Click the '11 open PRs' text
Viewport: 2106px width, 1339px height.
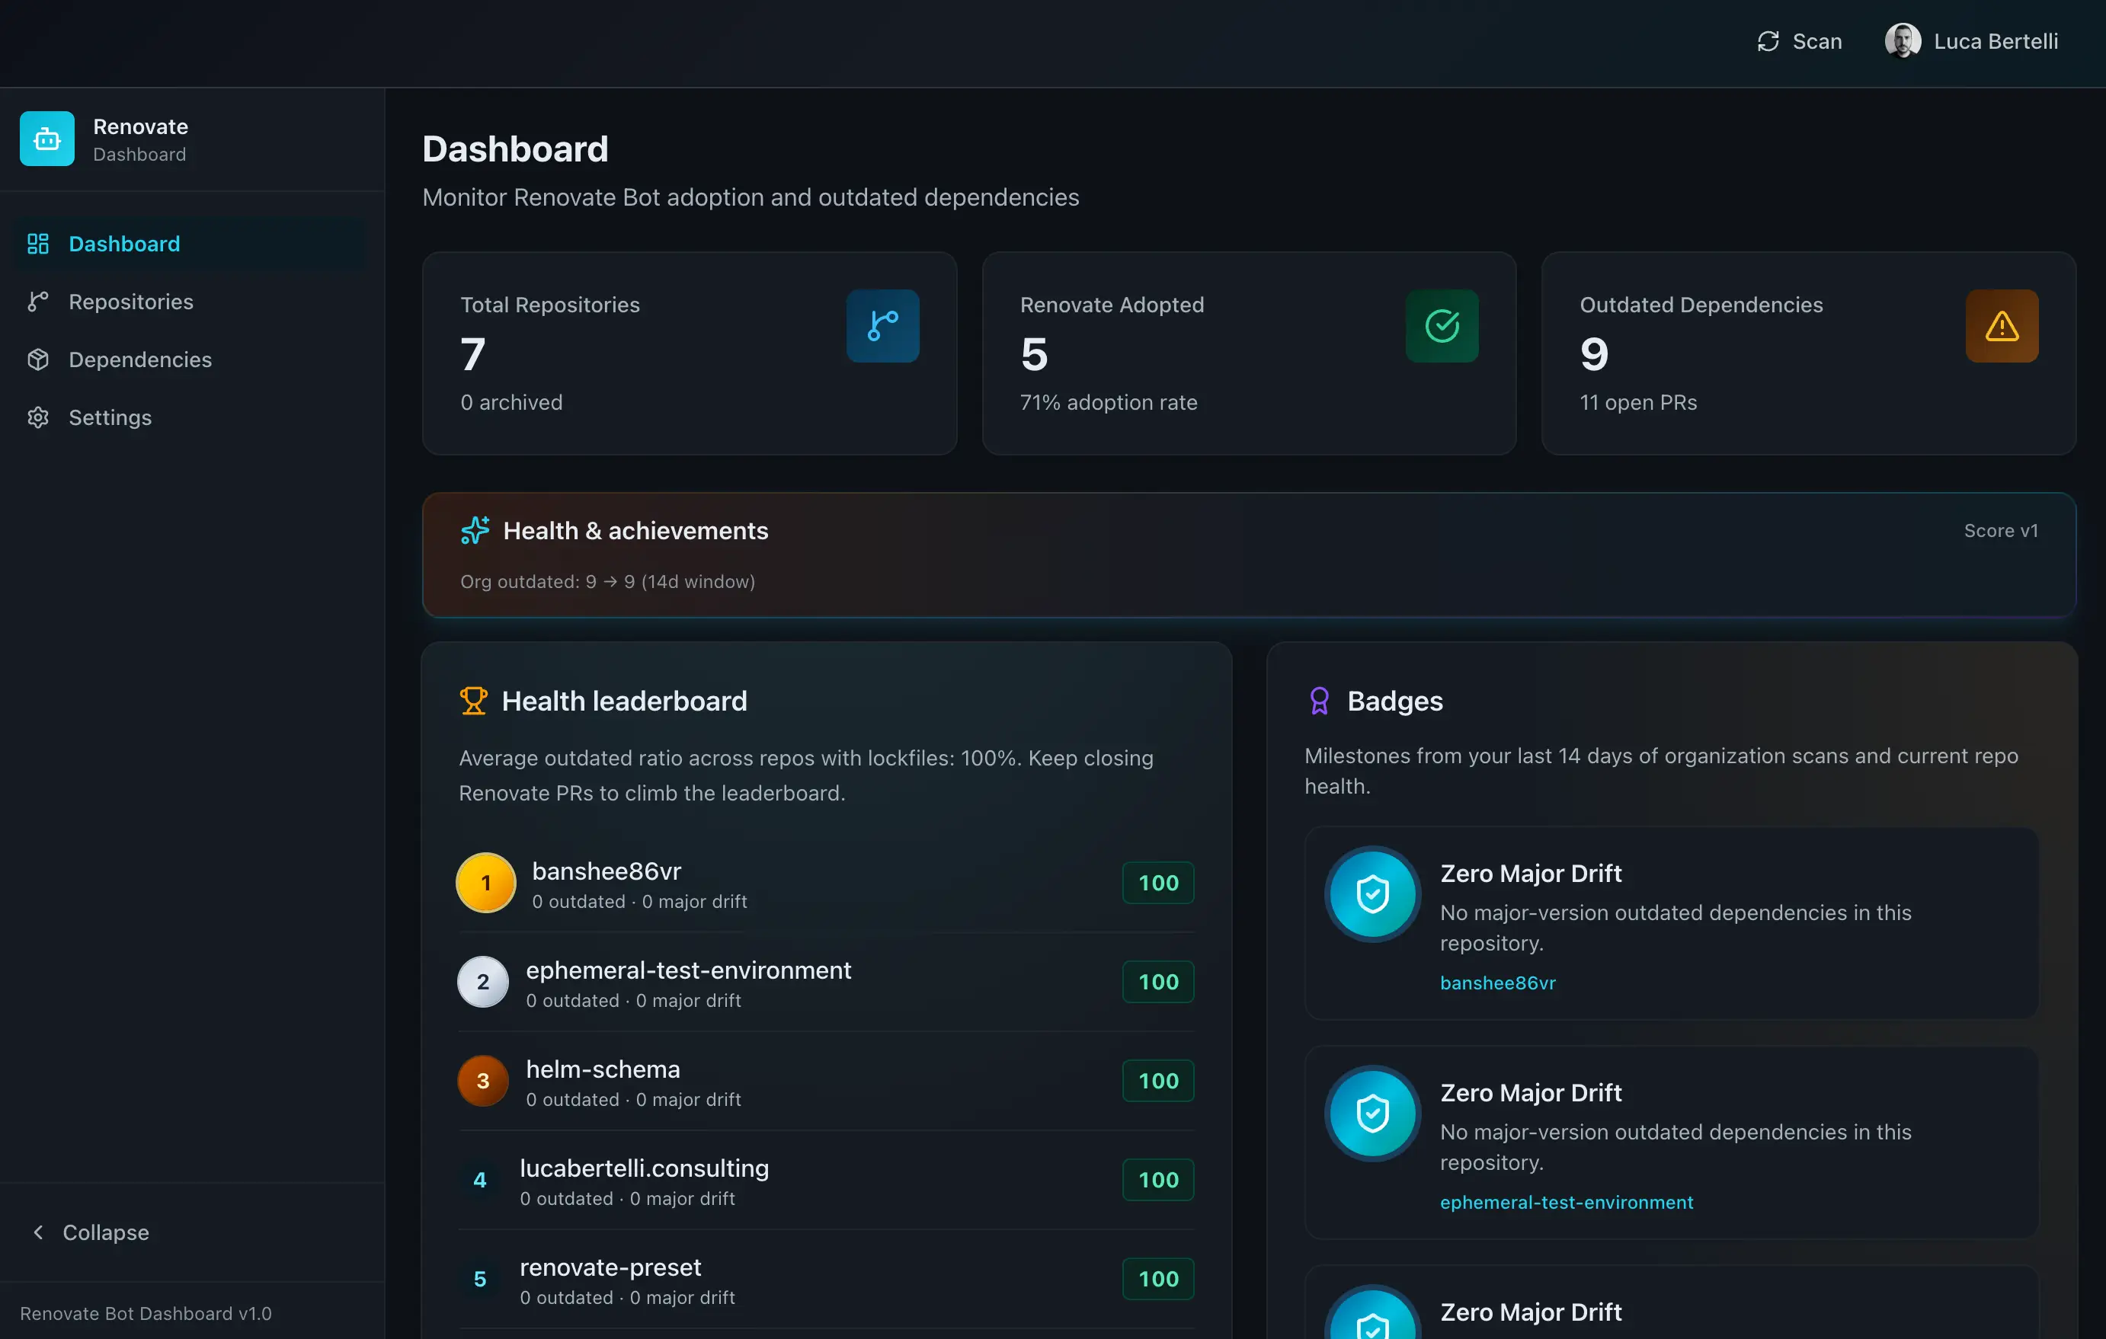1637,402
